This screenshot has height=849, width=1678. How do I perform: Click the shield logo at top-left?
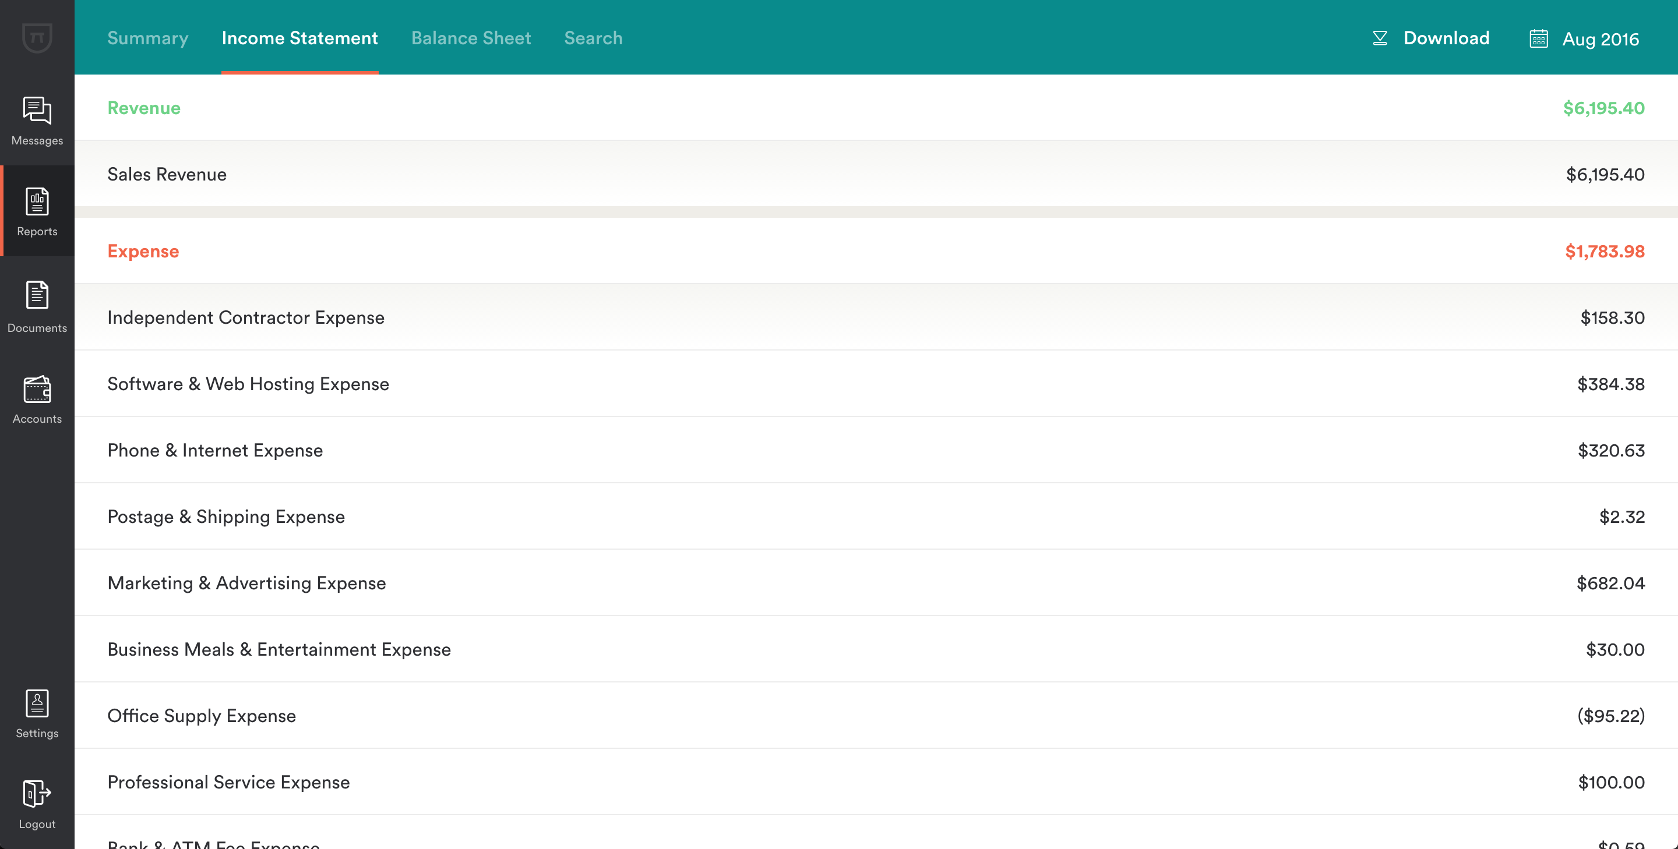pyautogui.click(x=37, y=37)
